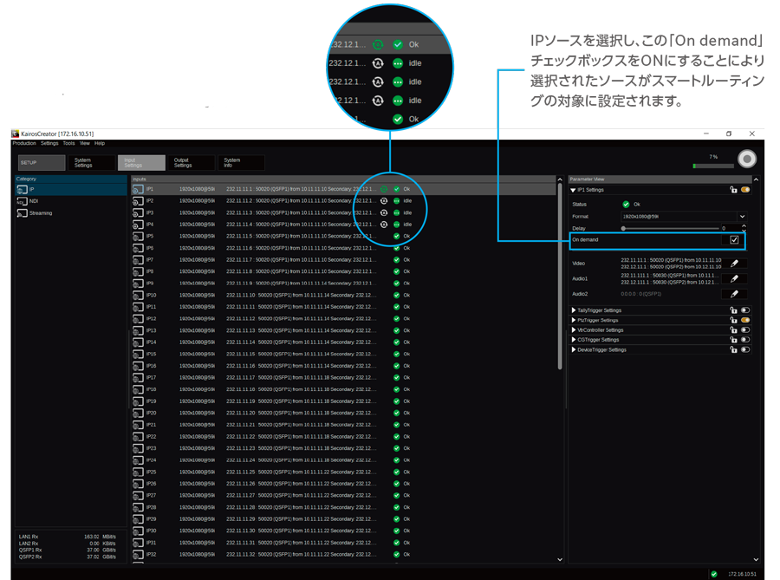Click the System Settings button
The image size is (780, 580).
coord(91,163)
